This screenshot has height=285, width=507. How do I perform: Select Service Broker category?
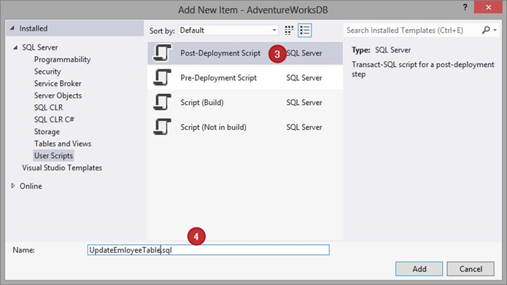(58, 83)
